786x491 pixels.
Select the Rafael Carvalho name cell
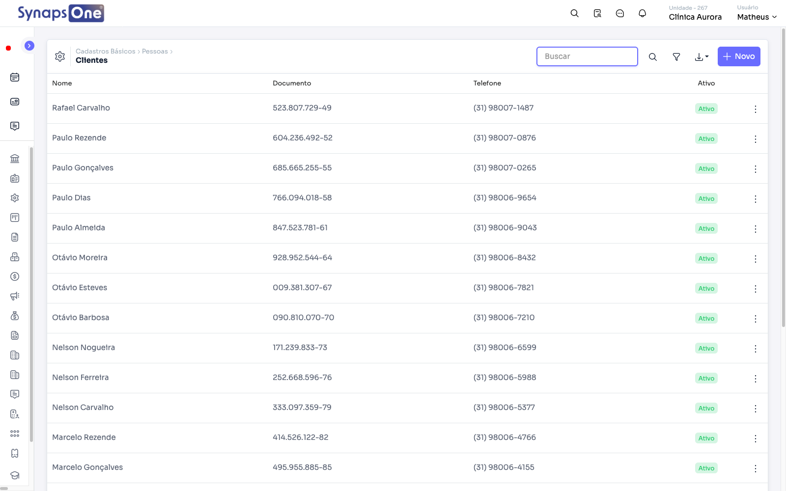[81, 108]
